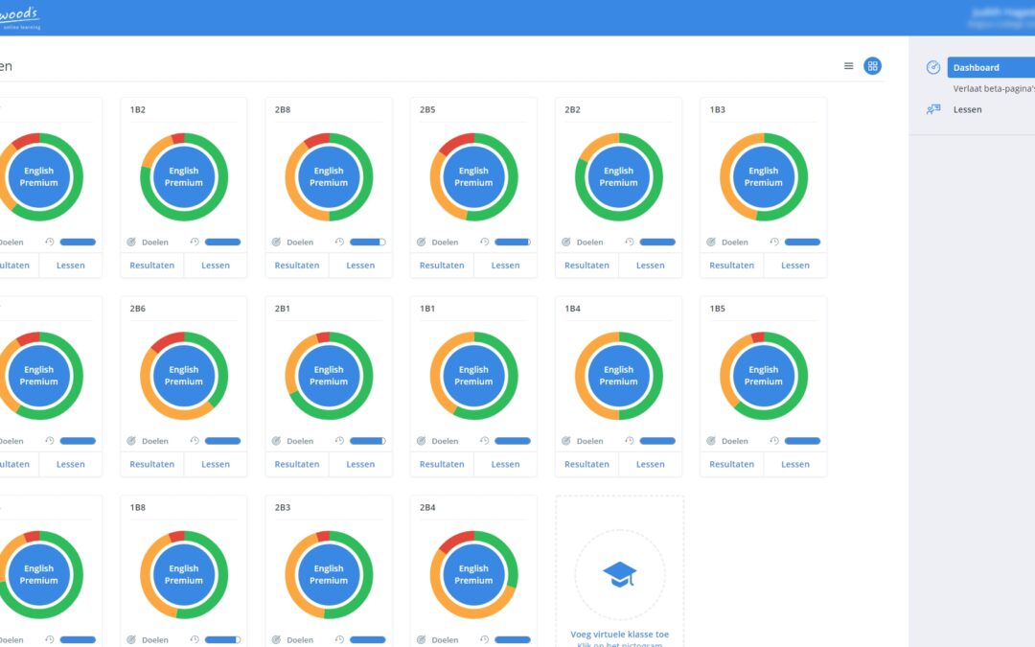Click the Voeg virtuele klasse toe link
1035x647 pixels.
[x=619, y=635]
